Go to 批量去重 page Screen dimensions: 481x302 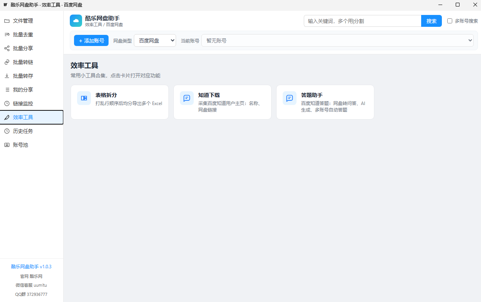31,34
